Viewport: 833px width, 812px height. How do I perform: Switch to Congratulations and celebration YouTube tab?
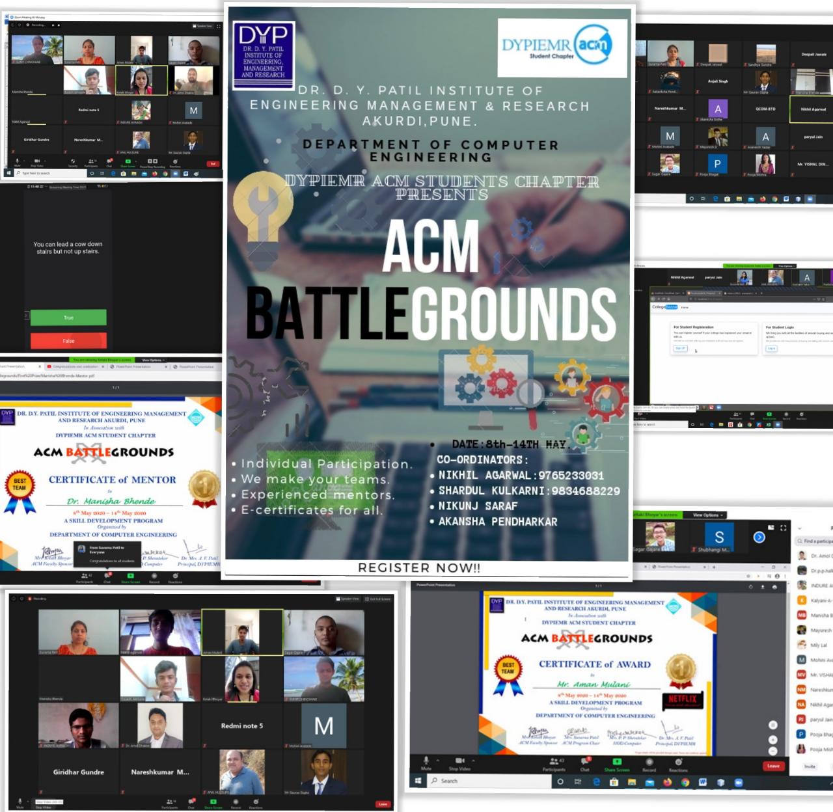tap(75, 367)
